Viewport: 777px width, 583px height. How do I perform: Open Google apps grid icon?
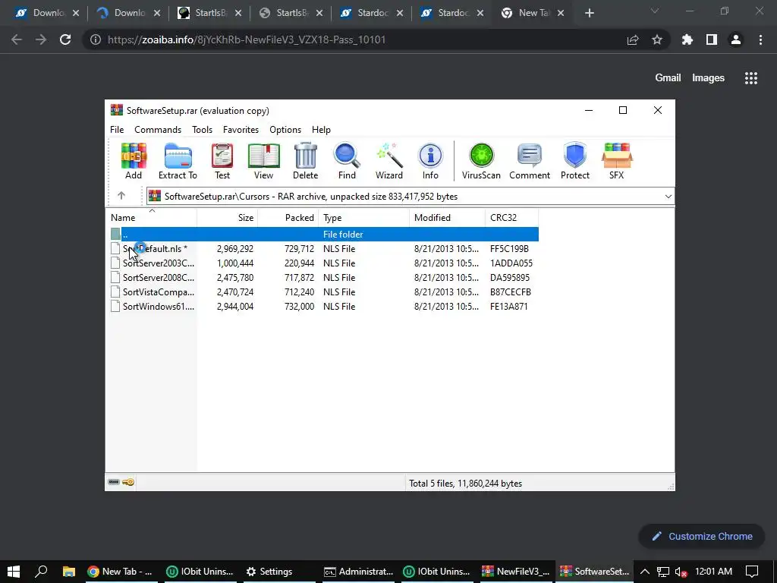751,78
